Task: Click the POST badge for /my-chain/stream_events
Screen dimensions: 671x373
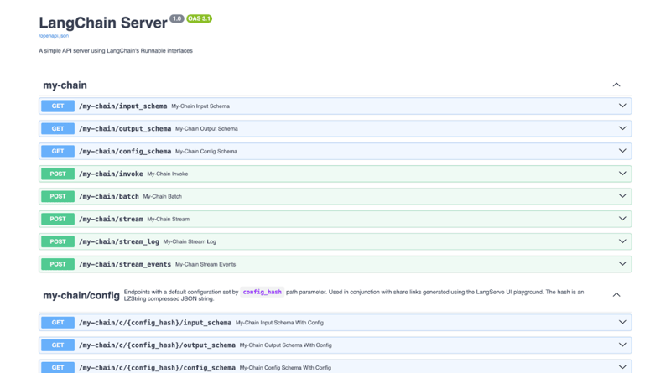Action: [x=58, y=265]
